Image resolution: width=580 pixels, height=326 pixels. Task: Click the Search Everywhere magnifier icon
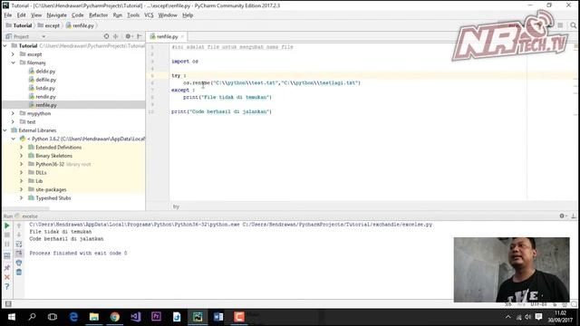click(x=573, y=25)
